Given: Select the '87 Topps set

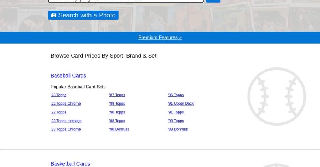Looking at the screenshot, I should click(117, 95).
